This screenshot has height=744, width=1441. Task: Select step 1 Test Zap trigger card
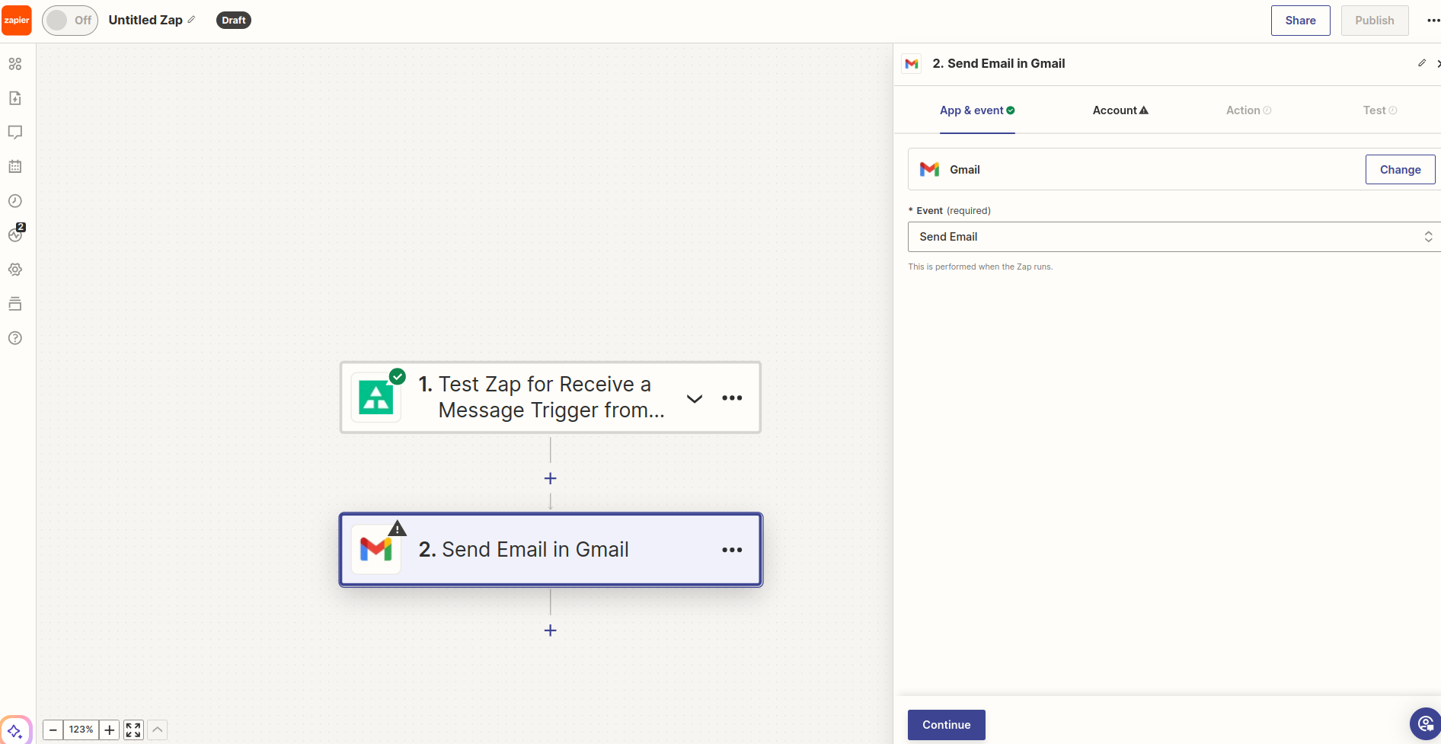(550, 398)
